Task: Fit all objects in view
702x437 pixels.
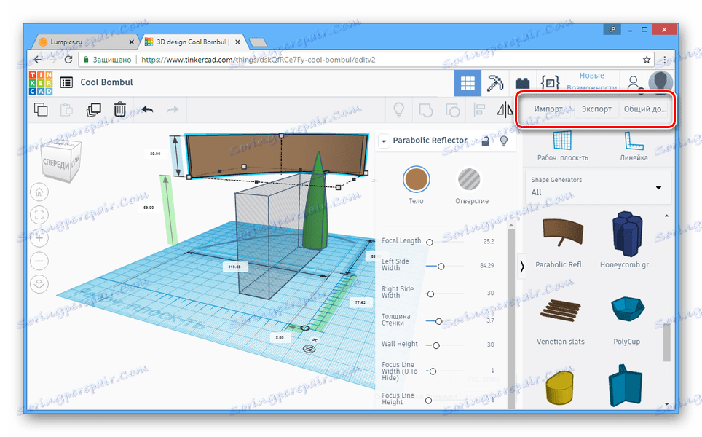Action: click(39, 215)
